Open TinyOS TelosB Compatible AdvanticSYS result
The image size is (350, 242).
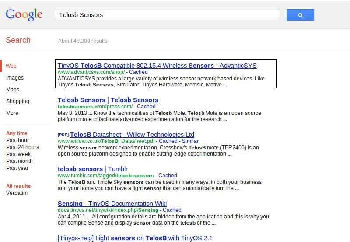tap(157, 66)
